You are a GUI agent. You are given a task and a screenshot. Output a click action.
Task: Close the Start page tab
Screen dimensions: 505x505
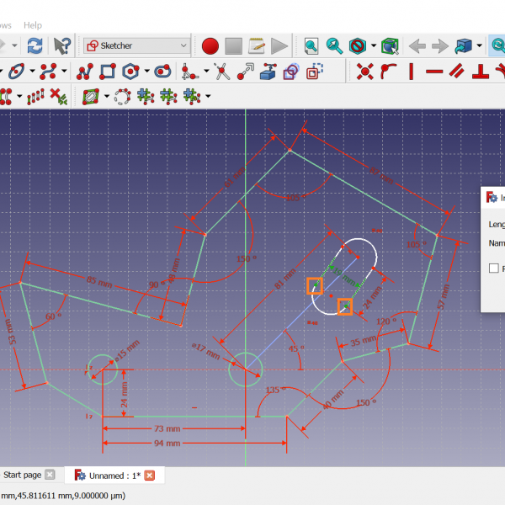coord(50,475)
